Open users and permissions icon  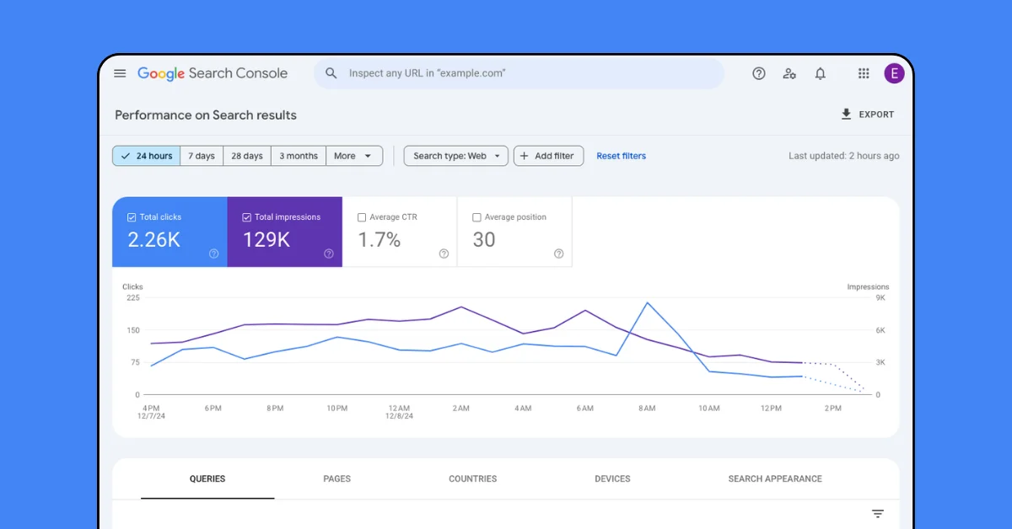(x=789, y=73)
